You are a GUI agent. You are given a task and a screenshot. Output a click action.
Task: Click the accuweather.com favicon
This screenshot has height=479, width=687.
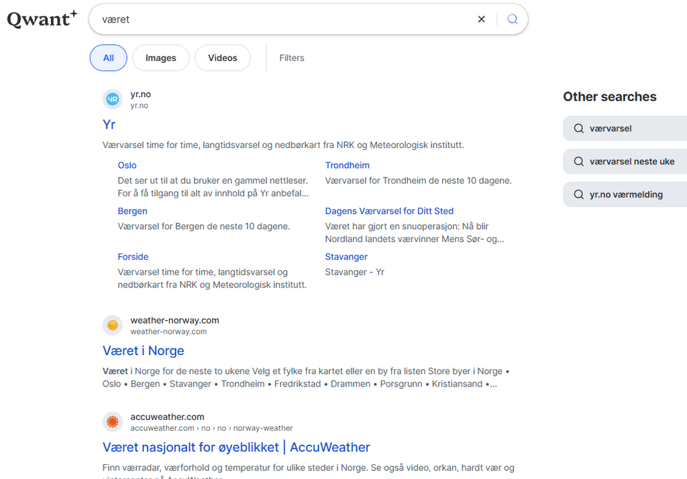point(113,421)
